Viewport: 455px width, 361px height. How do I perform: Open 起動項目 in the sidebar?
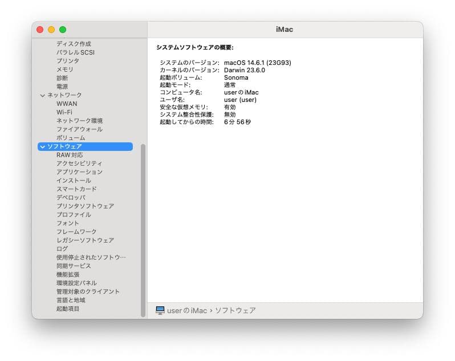(68, 309)
